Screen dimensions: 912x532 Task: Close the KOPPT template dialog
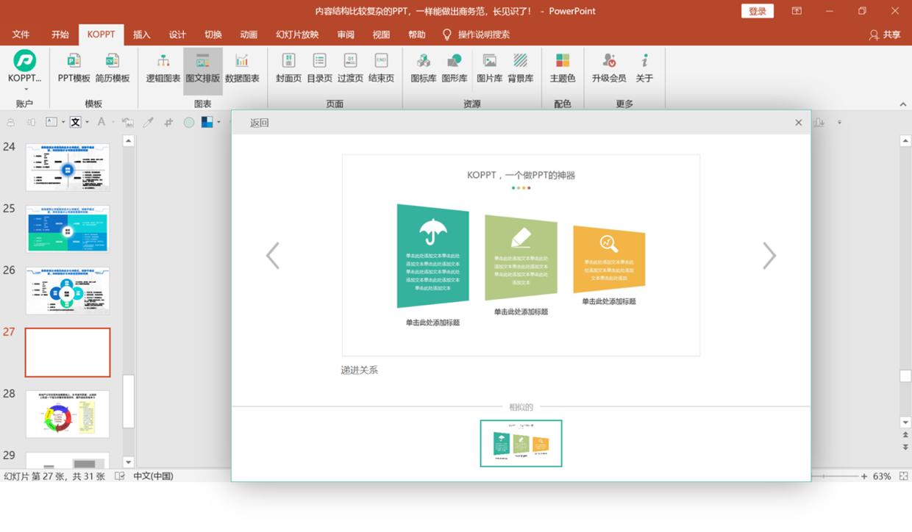pos(799,123)
